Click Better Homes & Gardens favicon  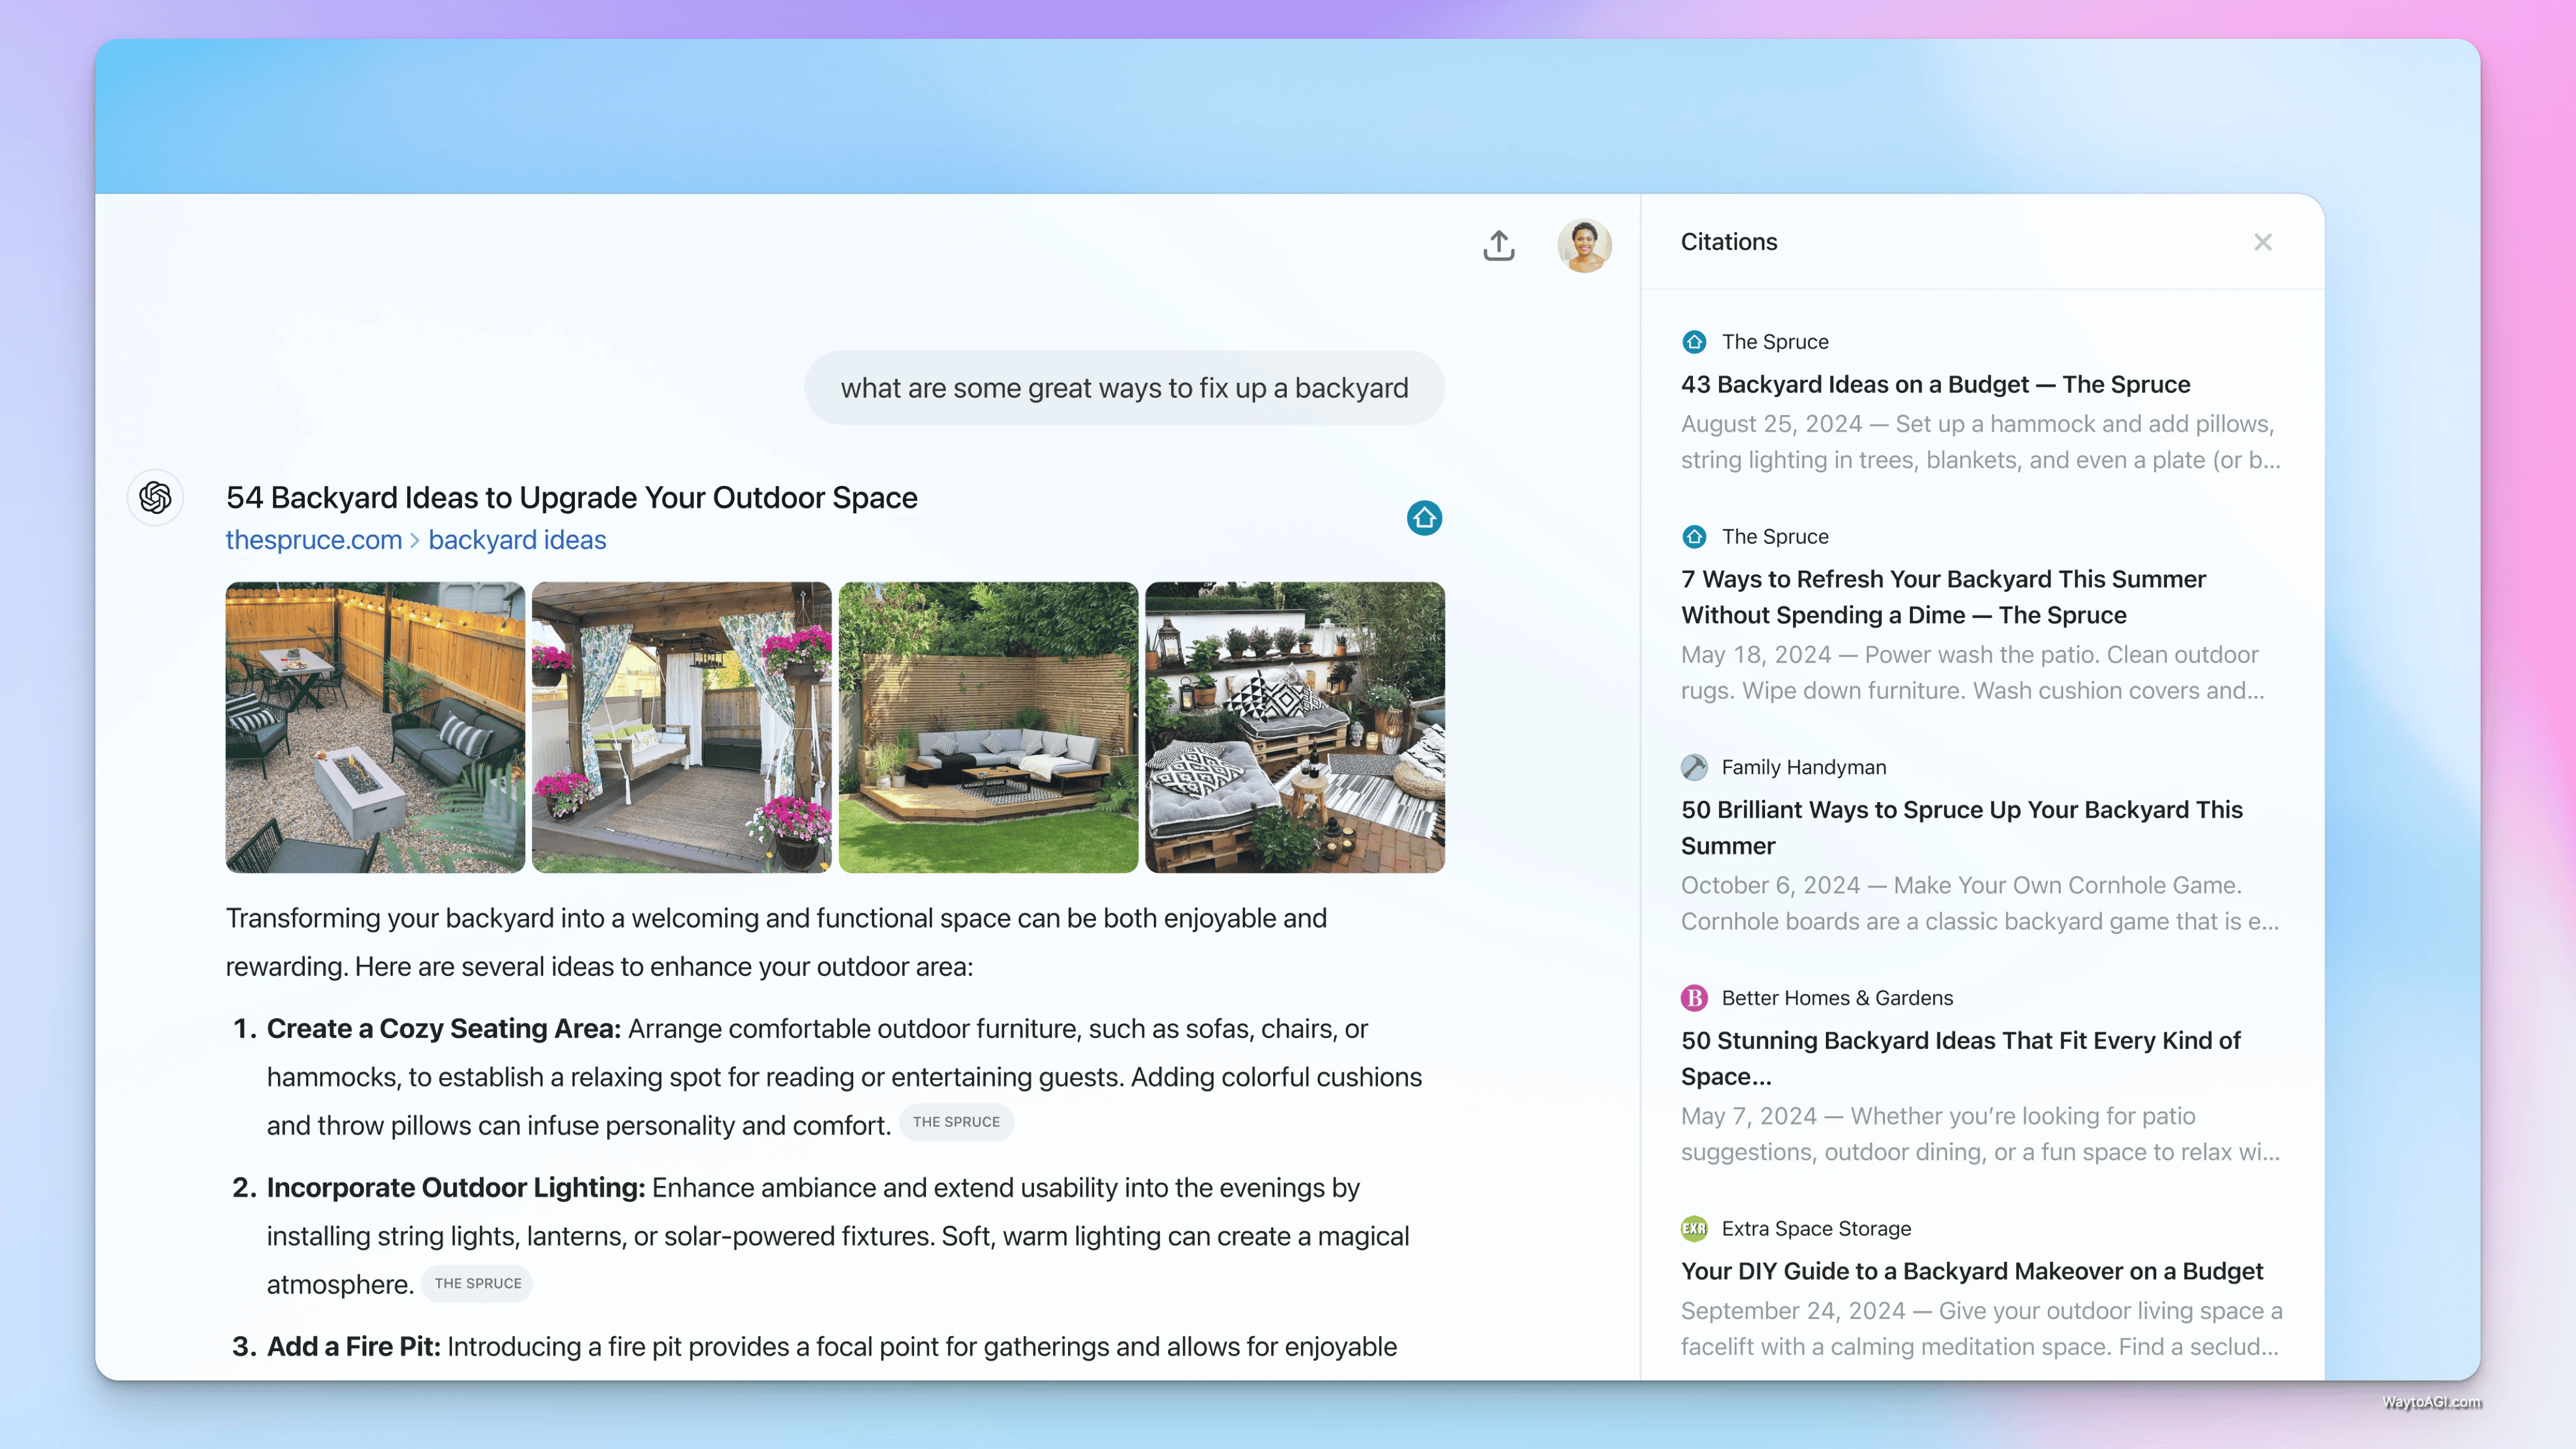[x=1694, y=998]
